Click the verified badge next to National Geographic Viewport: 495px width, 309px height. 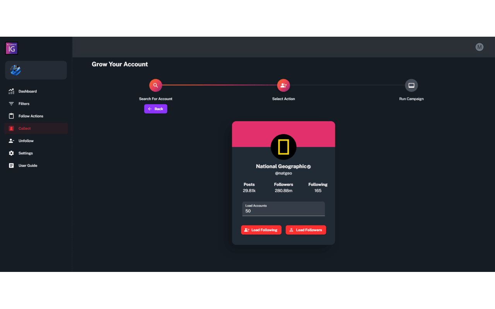click(309, 167)
